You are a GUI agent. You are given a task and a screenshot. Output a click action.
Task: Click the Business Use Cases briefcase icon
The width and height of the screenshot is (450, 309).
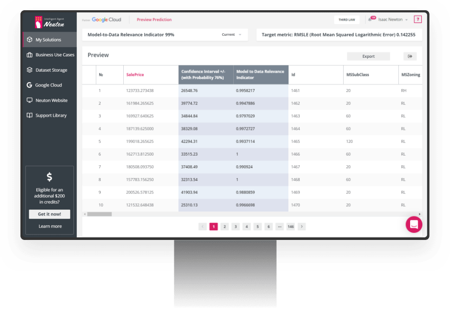(x=30, y=55)
